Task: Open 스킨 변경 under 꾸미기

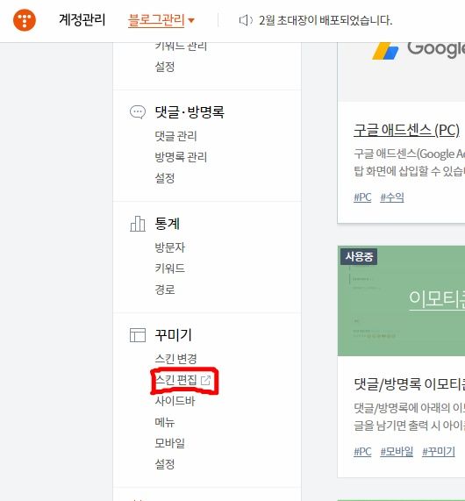Action: (175, 359)
